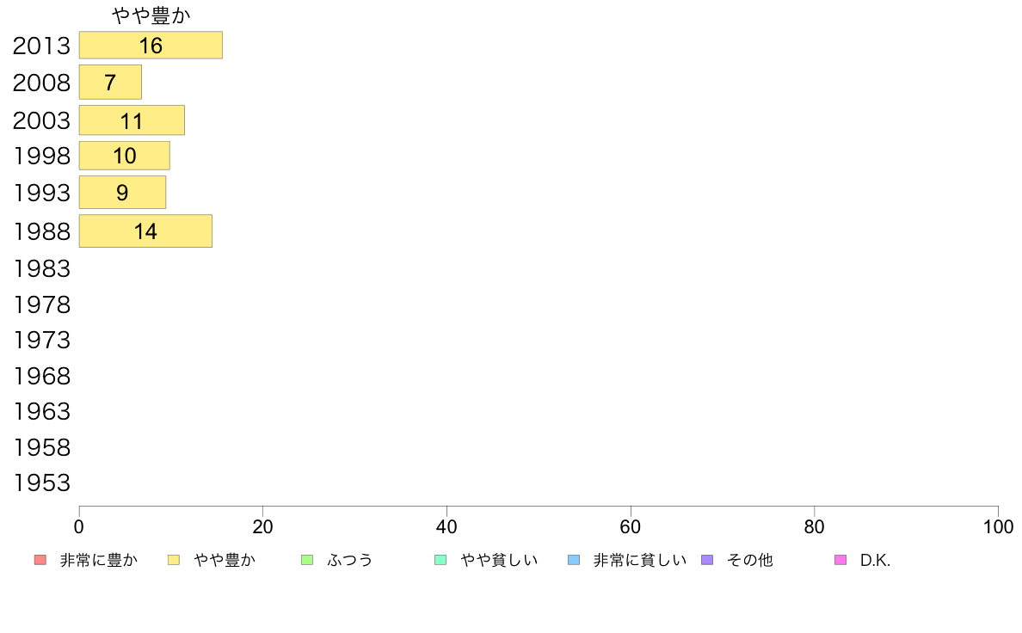The width and height of the screenshot is (1022, 633).
Task: Click the 非常に豊か red legend swatch
Action: [40, 560]
